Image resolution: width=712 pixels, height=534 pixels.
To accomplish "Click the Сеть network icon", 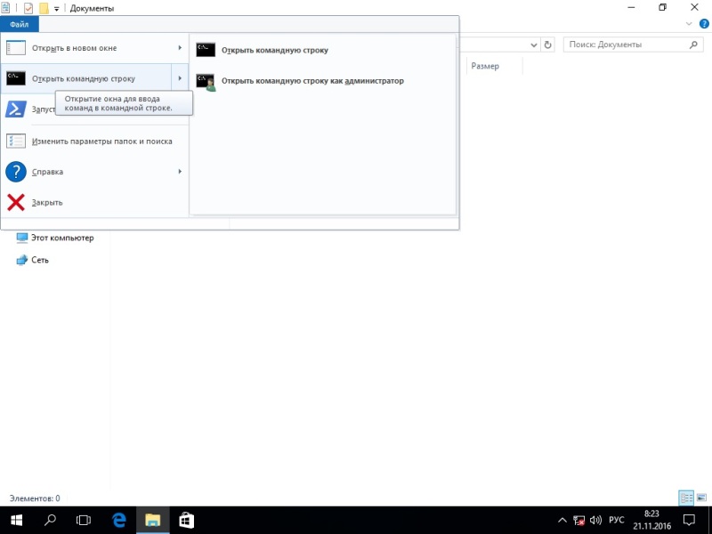I will pos(21,260).
